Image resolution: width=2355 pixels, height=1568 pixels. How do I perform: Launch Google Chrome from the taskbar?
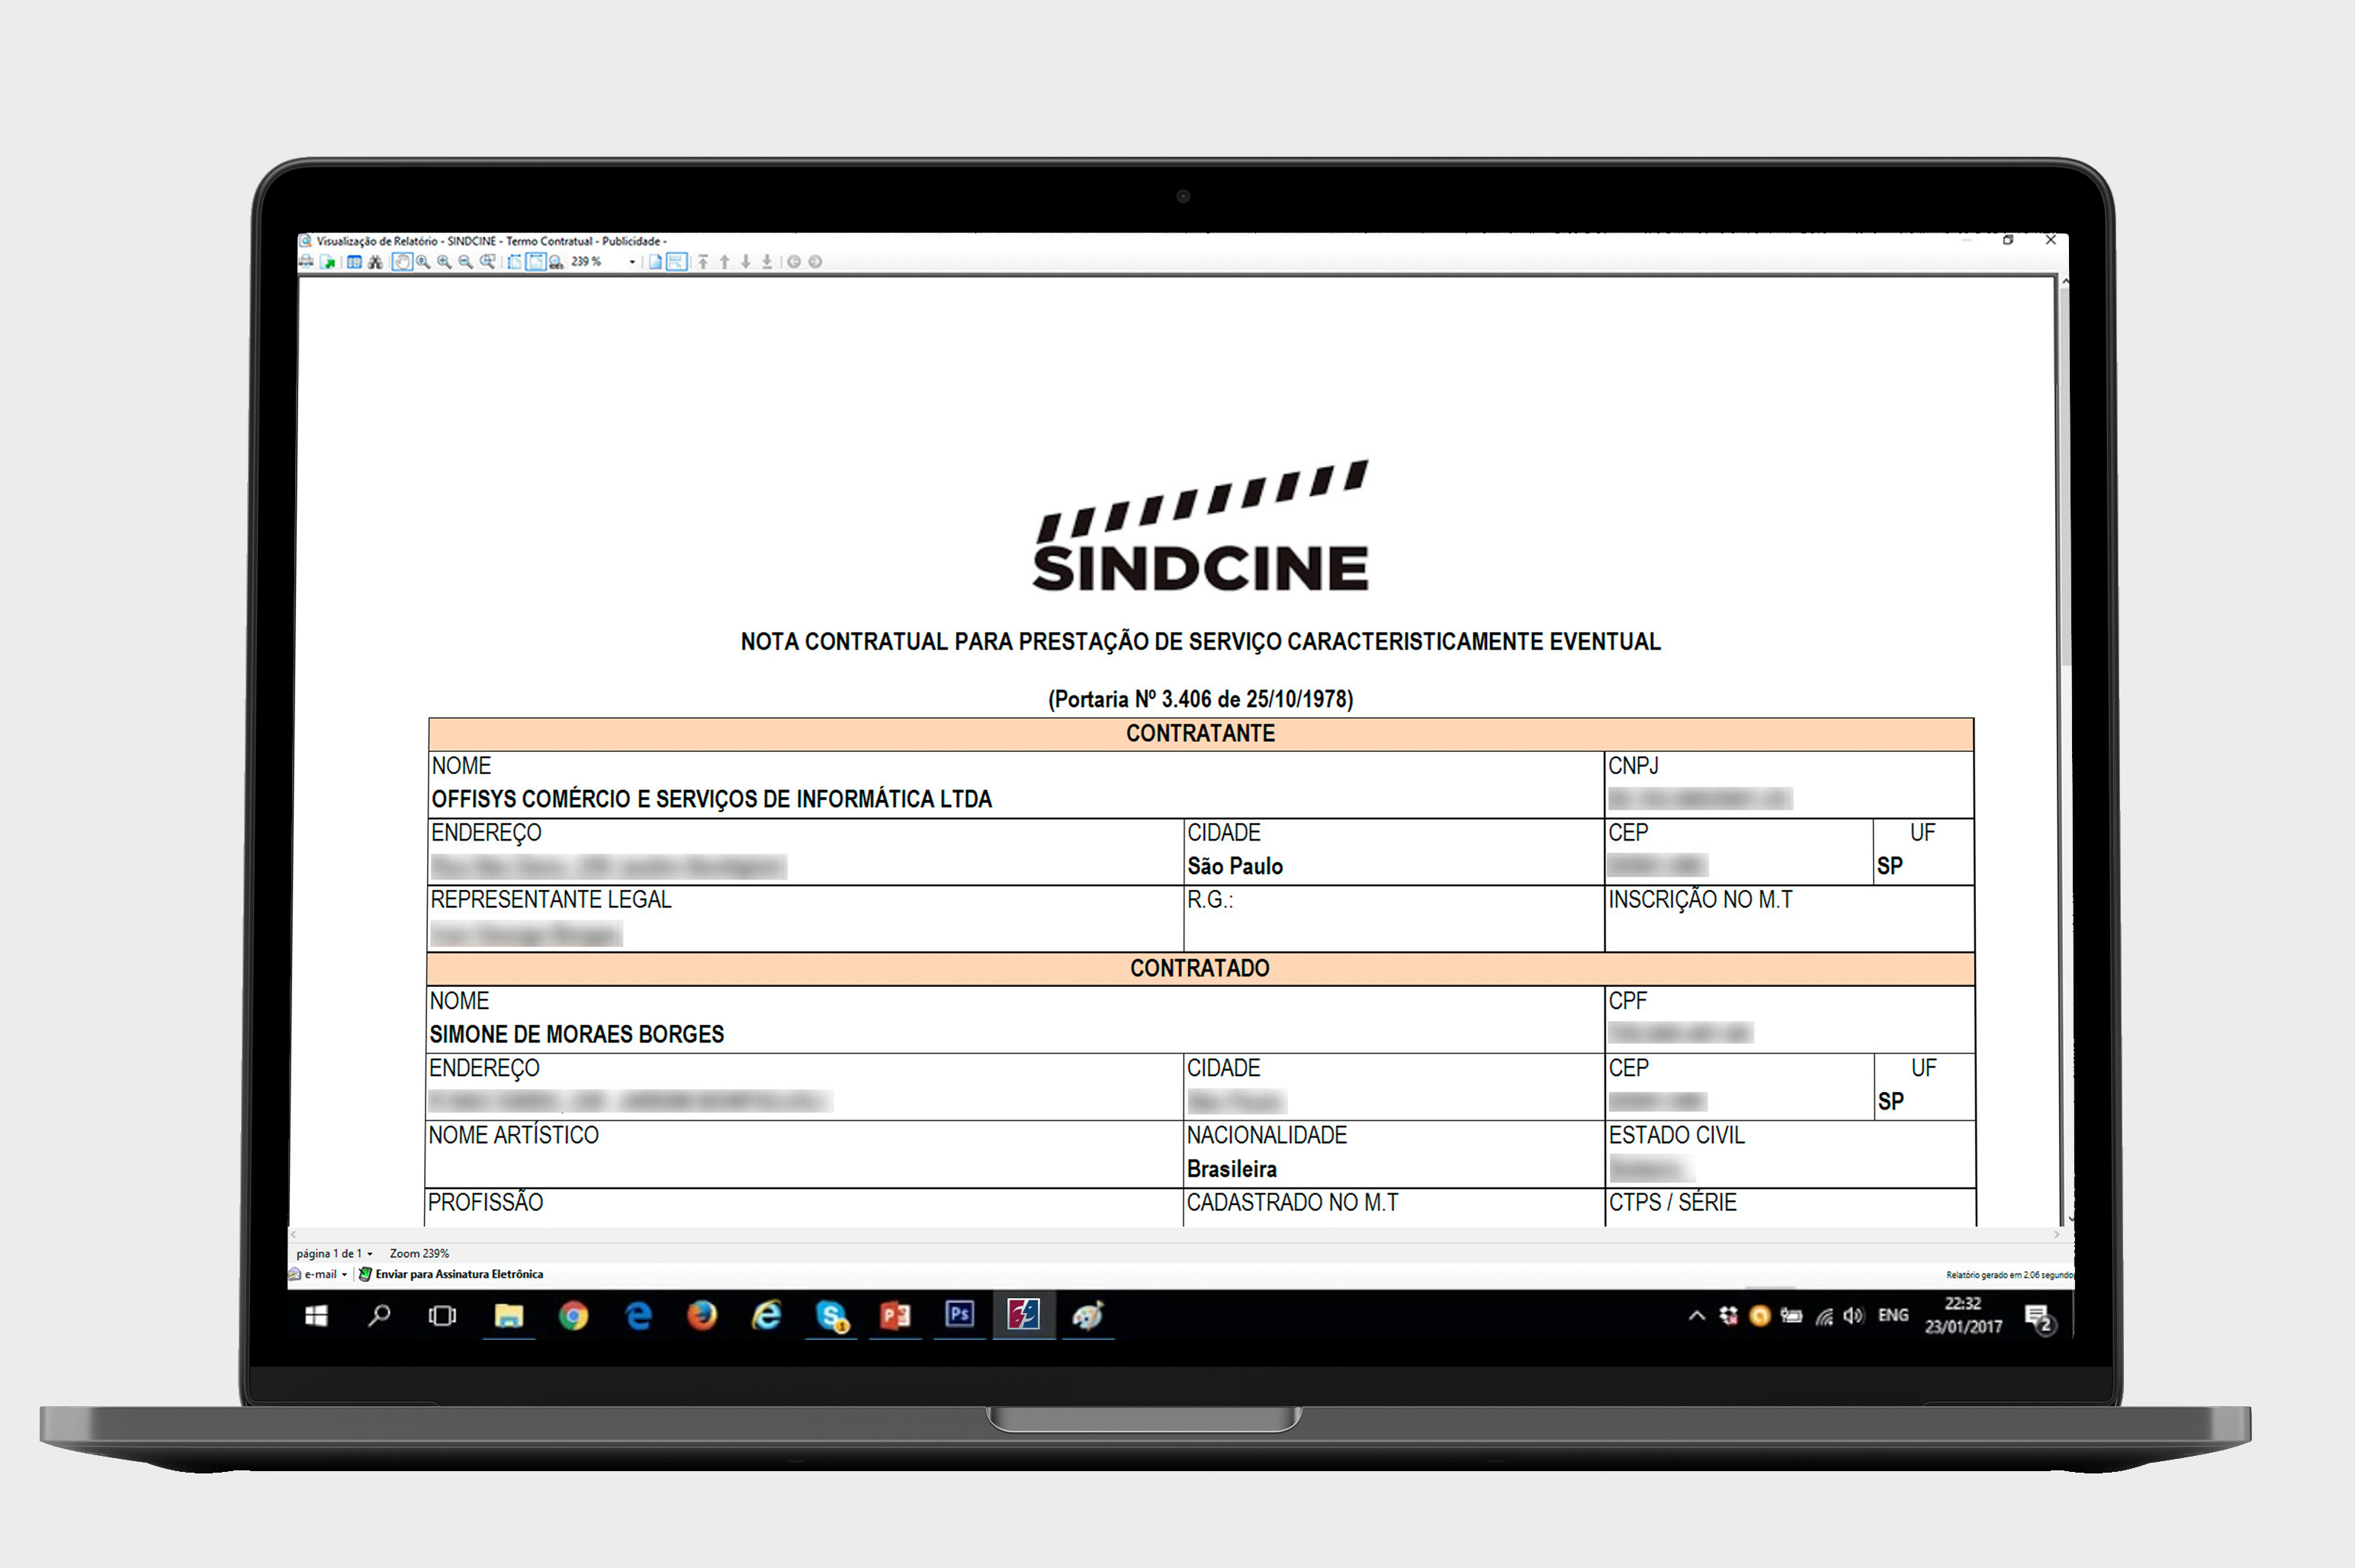(573, 1316)
